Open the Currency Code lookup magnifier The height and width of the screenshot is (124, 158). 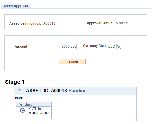click(x=119, y=47)
